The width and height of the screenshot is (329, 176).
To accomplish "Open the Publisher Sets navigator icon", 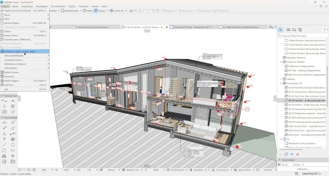I will 300,30.
